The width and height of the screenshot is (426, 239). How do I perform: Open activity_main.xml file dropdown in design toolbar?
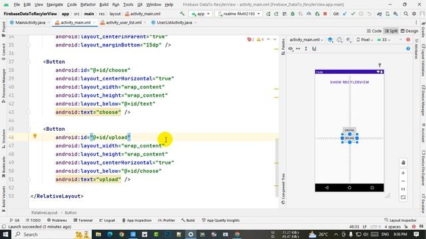306,40
